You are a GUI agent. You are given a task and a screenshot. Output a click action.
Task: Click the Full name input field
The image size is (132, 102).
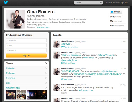26,40
